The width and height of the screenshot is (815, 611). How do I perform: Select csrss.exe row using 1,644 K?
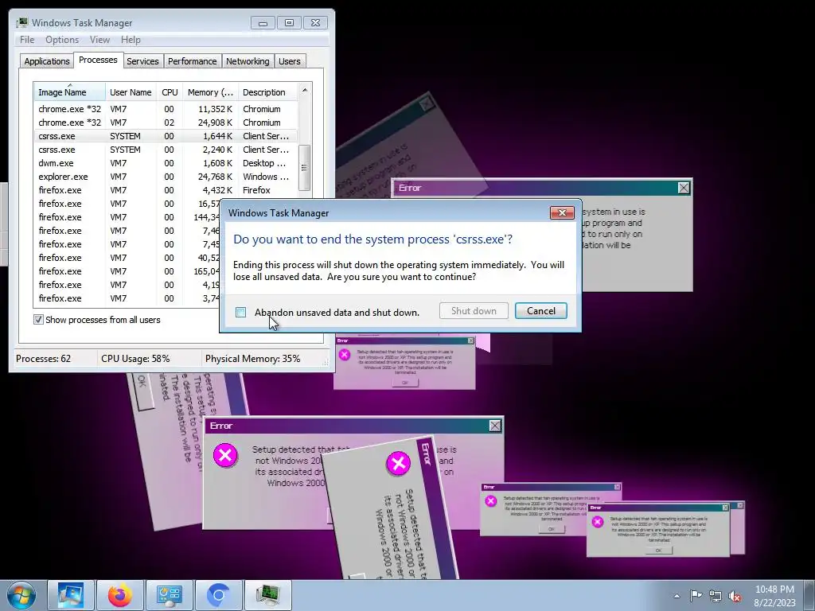tap(166, 136)
